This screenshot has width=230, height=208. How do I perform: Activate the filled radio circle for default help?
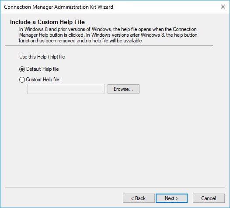click(x=22, y=69)
